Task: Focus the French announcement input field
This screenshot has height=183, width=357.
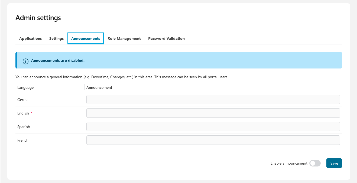Action: (213, 140)
